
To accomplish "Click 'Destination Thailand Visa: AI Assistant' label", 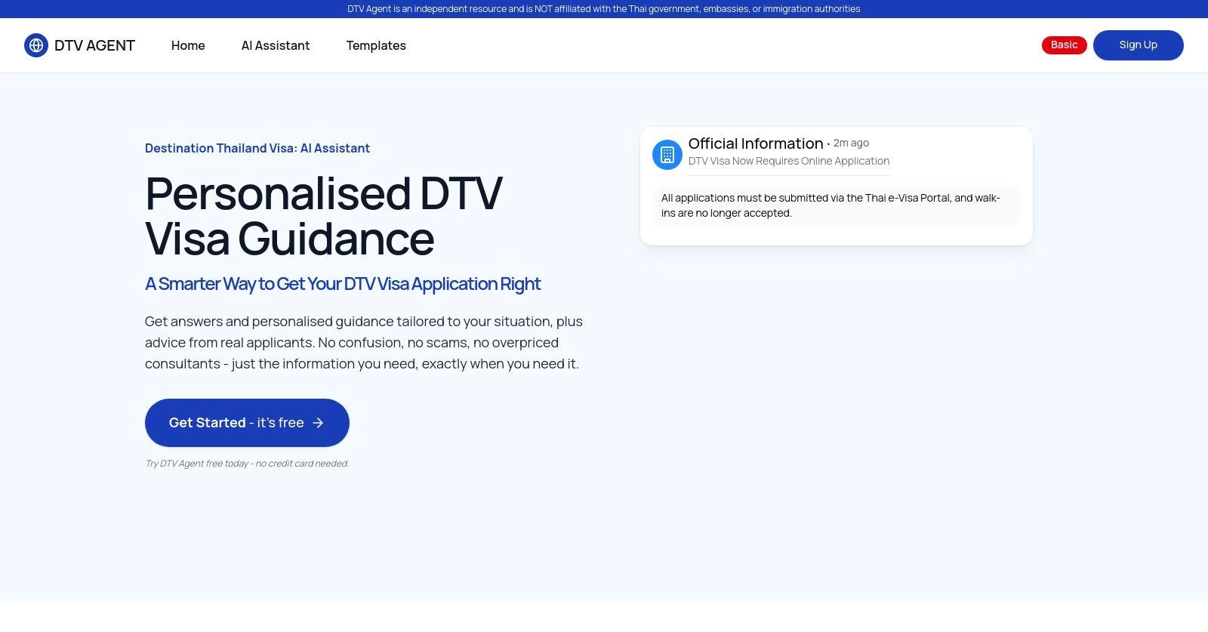I will tap(257, 148).
